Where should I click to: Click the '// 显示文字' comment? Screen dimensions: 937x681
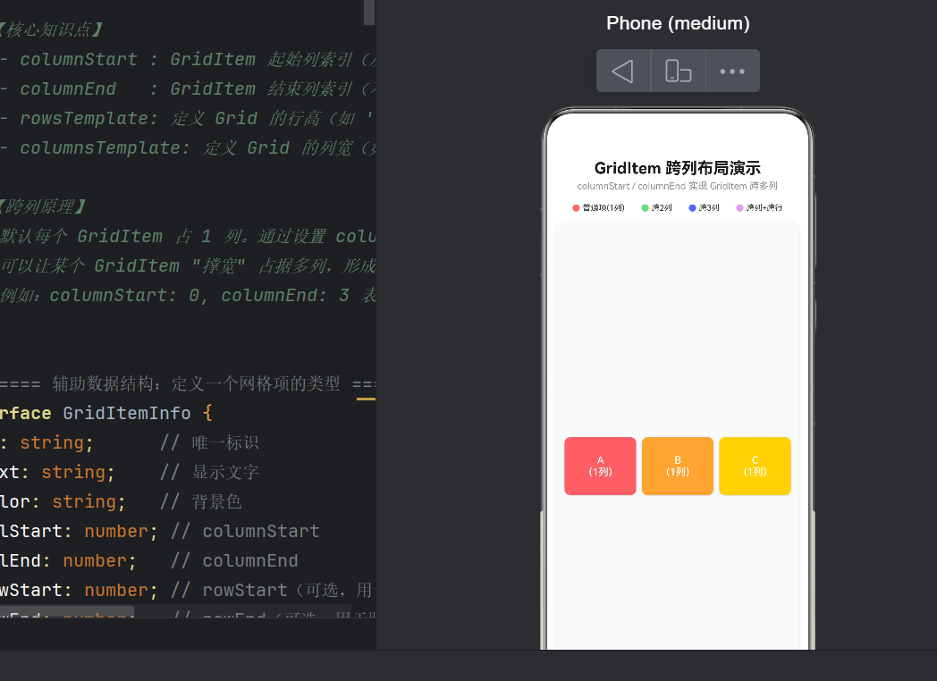click(x=209, y=473)
